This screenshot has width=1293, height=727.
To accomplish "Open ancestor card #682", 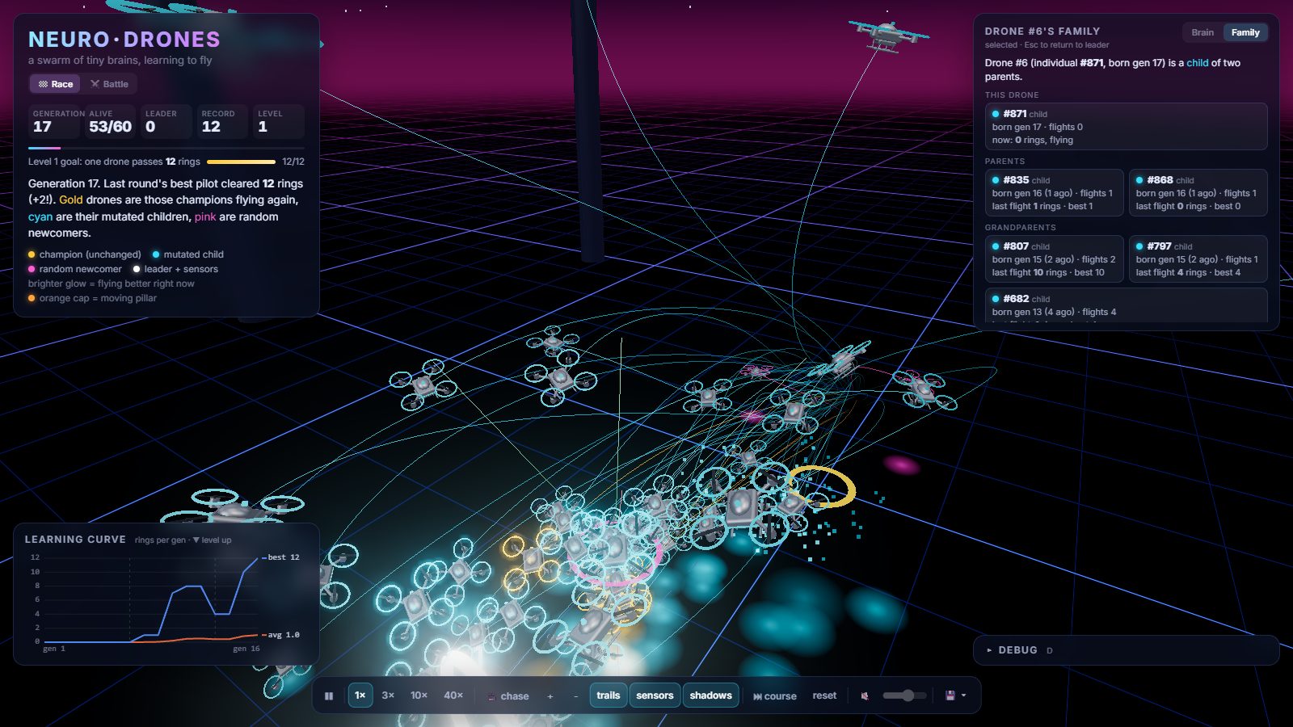I will point(1126,305).
